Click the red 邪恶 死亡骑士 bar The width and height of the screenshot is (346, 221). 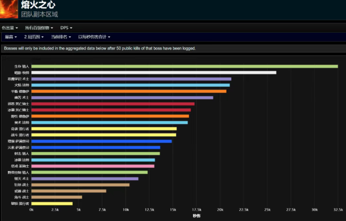(x=113, y=104)
